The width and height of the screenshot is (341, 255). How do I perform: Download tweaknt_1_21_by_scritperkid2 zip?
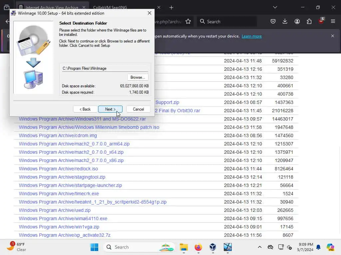pyautogui.click(x=93, y=202)
